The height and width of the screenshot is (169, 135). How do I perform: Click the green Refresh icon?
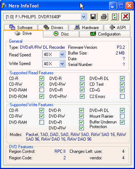(115, 17)
